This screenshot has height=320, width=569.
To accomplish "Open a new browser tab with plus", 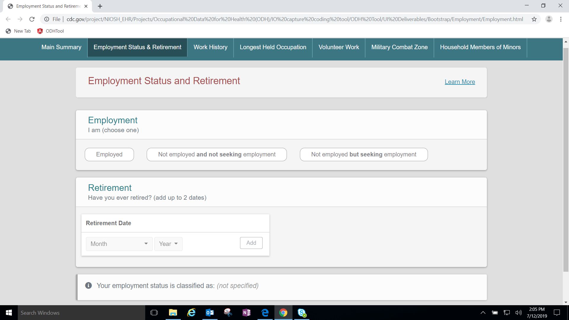I will pos(100,6).
